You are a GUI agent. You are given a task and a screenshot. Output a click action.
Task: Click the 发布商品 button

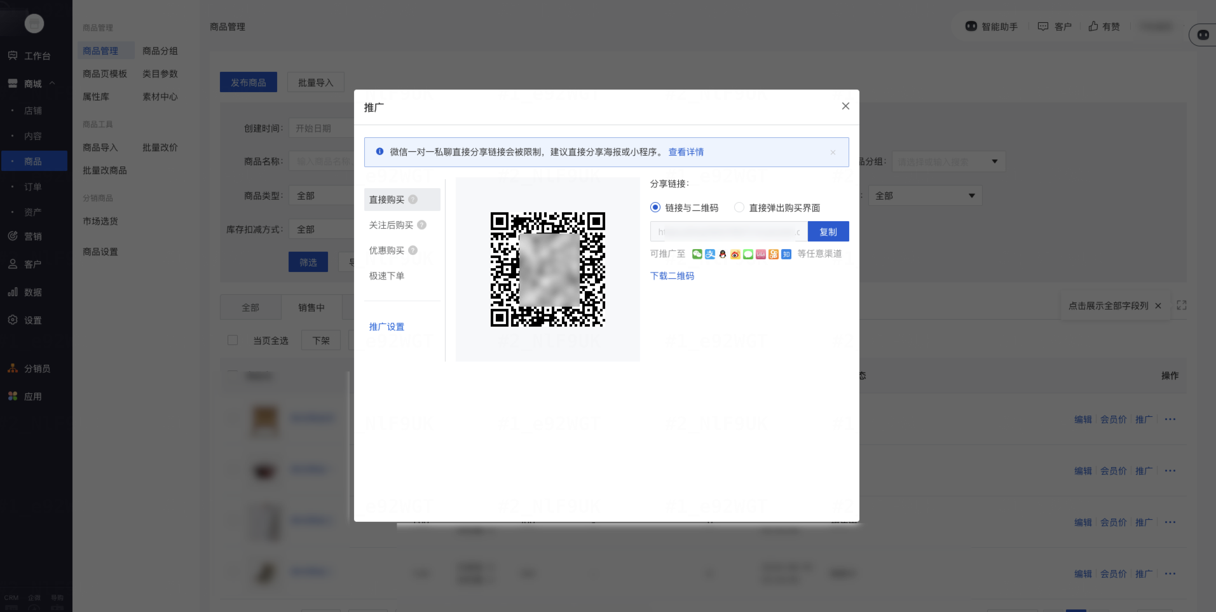click(x=249, y=83)
